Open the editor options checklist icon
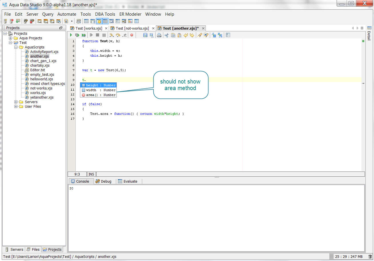This screenshot has height=261, width=374. (x=228, y=35)
